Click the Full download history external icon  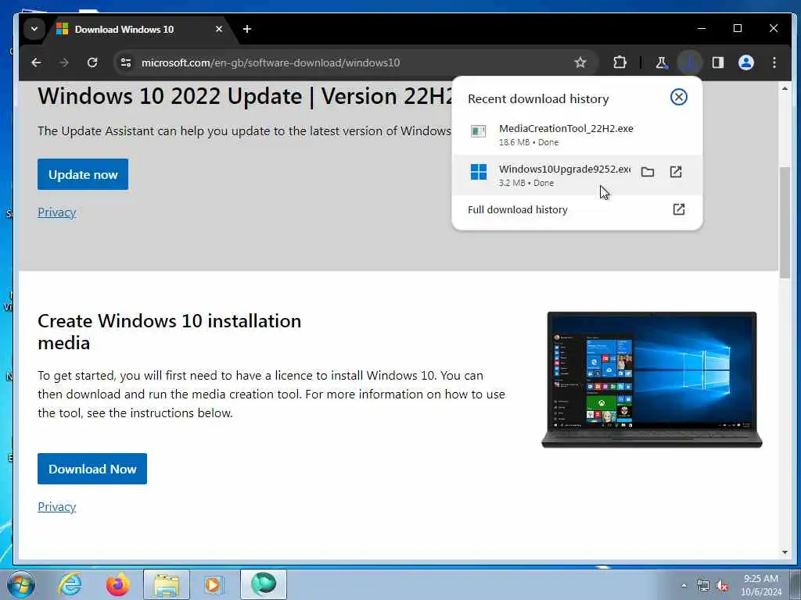point(678,209)
